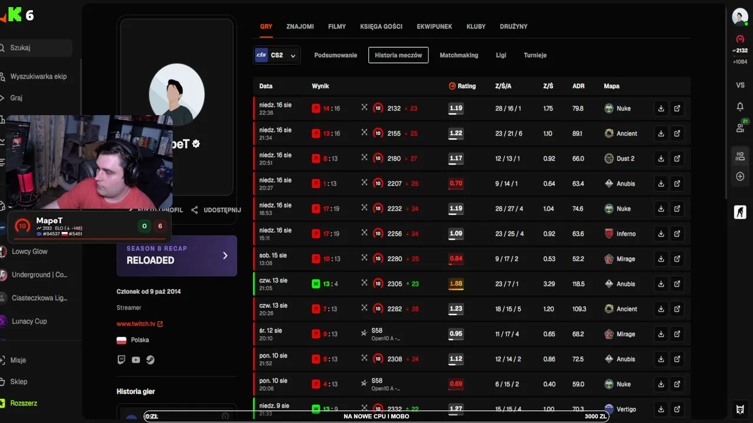The width and height of the screenshot is (753, 423).
Task: Show the Podsumowanie stats view
Action: (x=336, y=55)
